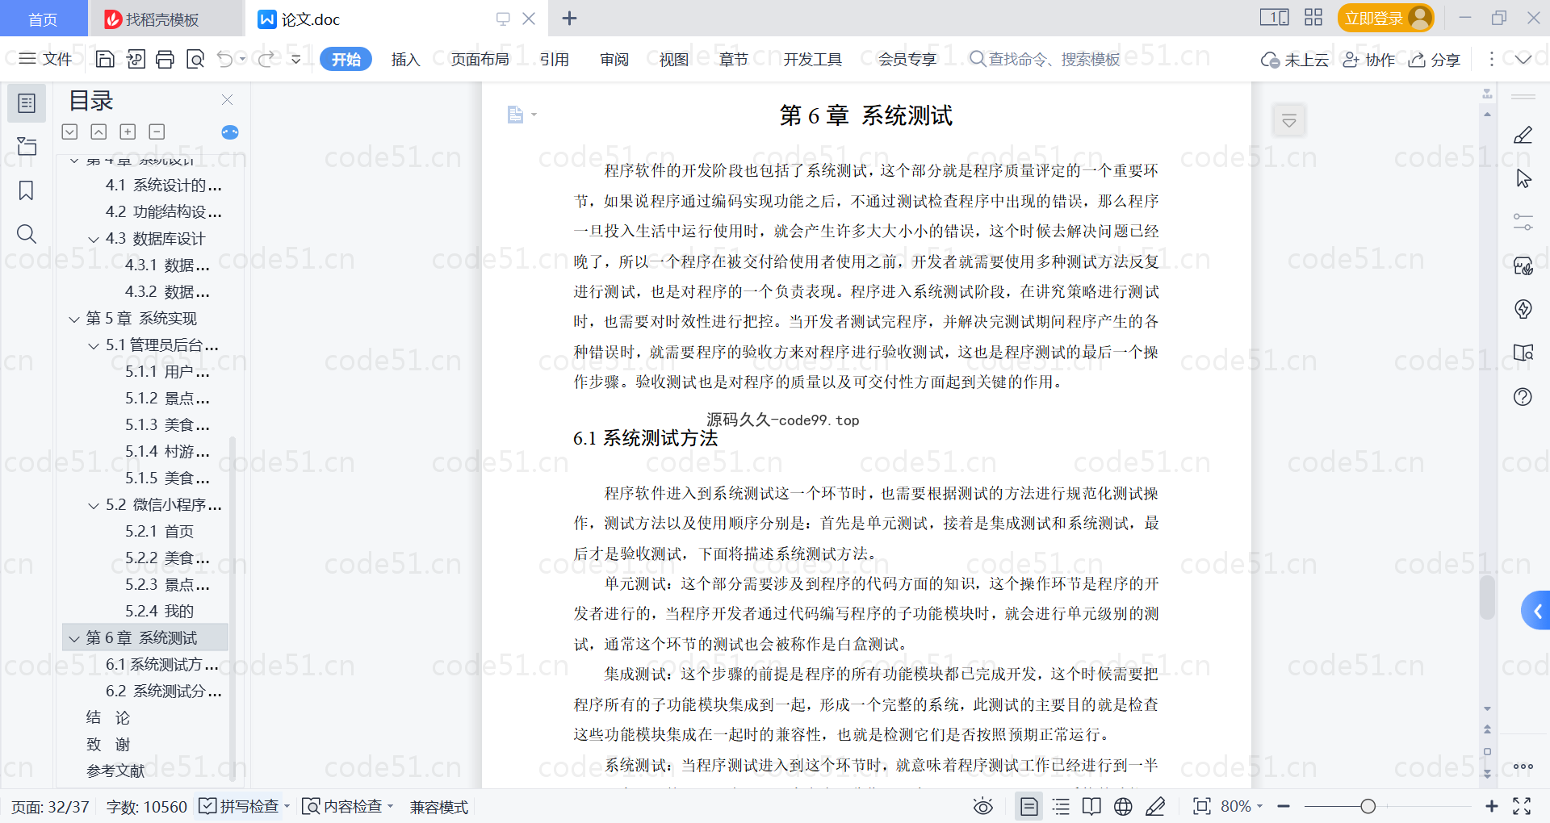Click the 首页 home tab
Image resolution: width=1550 pixels, height=823 pixels.
(x=43, y=19)
